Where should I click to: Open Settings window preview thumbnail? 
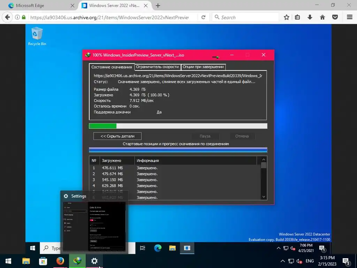[x=94, y=226]
